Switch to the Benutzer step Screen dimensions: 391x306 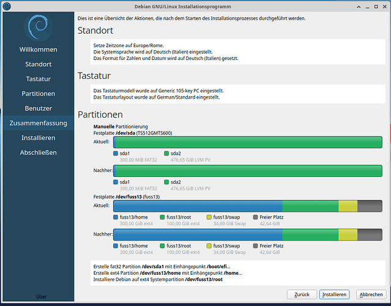[39, 108]
